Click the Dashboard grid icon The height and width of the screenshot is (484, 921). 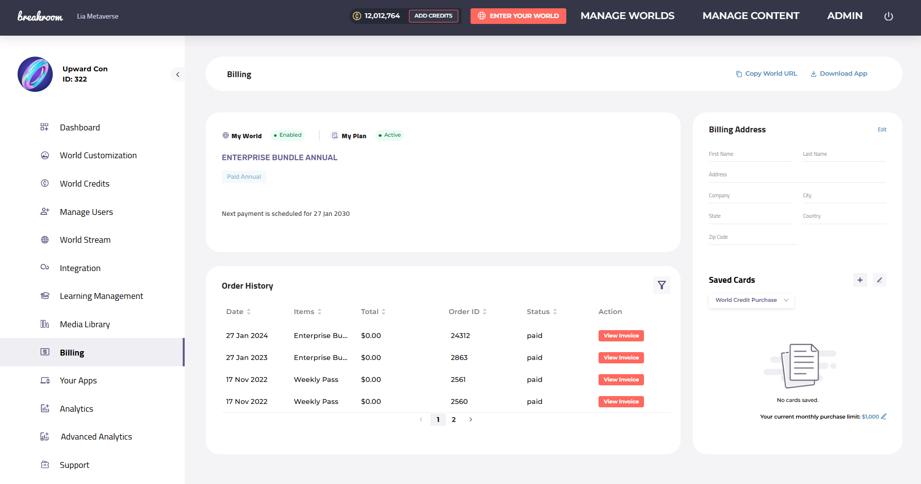(x=44, y=127)
